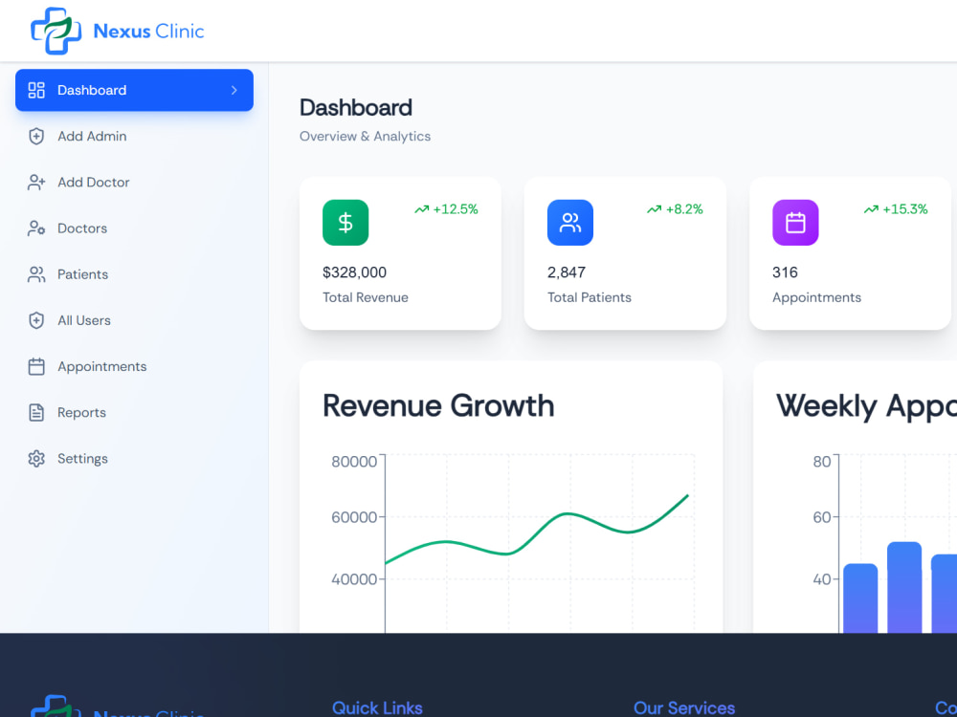Click the Appointments label in purple card
Viewport: 957px width, 717px height.
816,297
